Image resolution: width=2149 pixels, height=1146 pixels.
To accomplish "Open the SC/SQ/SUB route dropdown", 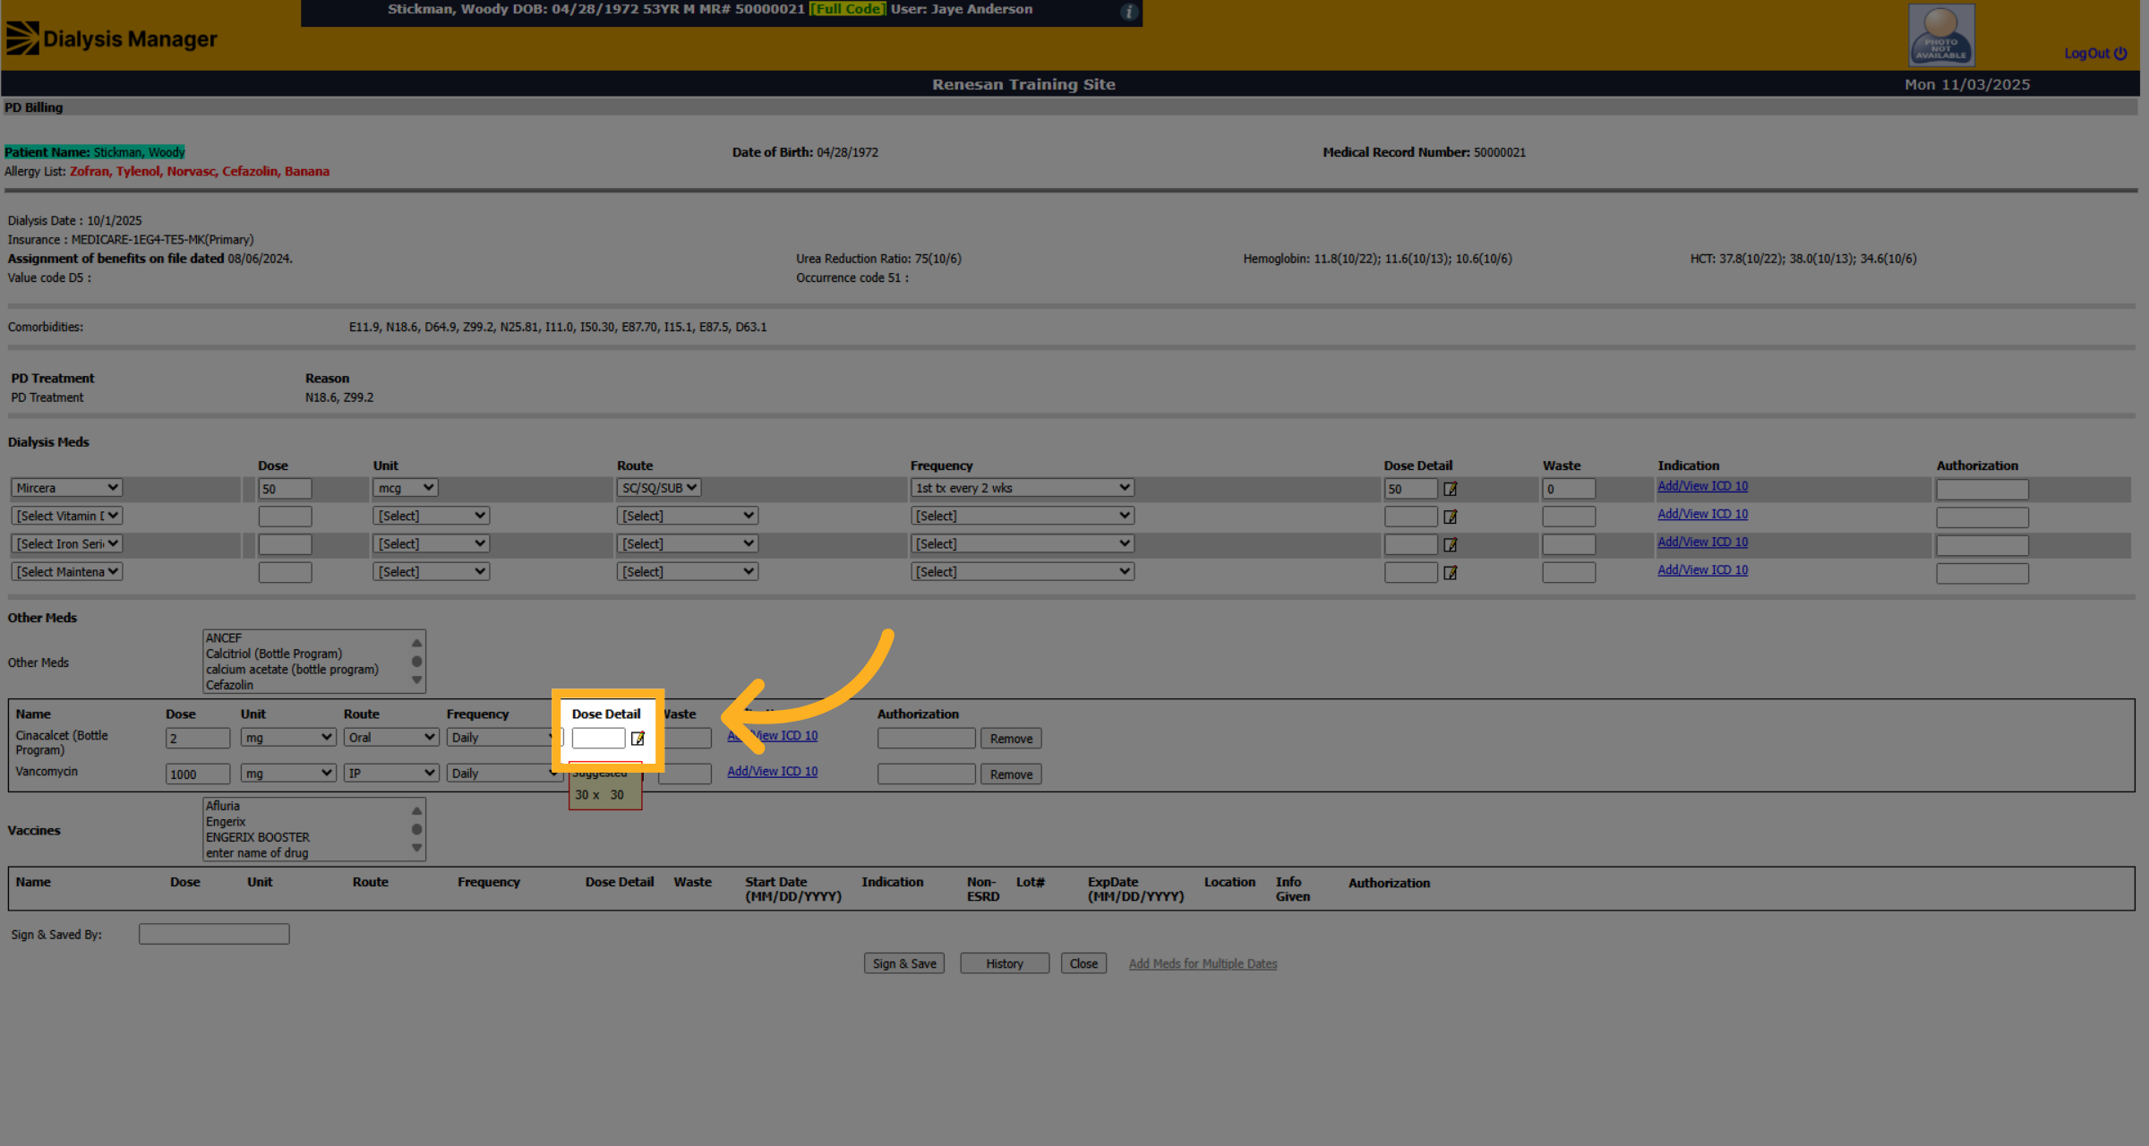I will (x=659, y=488).
